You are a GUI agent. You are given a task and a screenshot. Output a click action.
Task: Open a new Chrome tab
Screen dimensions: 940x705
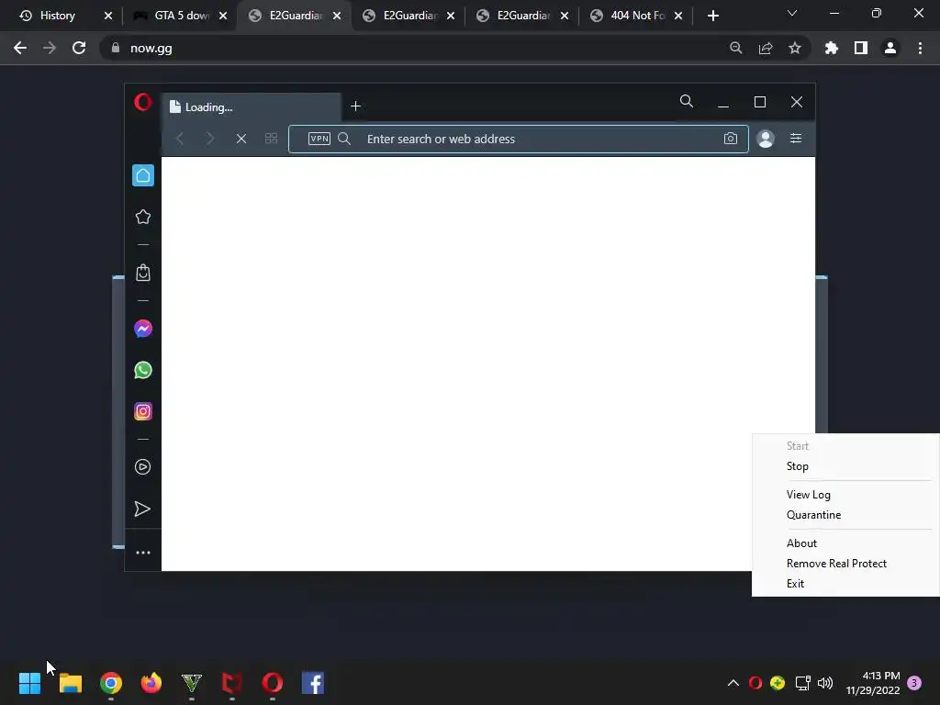point(712,16)
